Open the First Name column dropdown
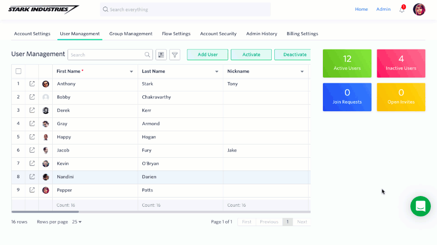The width and height of the screenshot is (437, 245). pyautogui.click(x=132, y=71)
